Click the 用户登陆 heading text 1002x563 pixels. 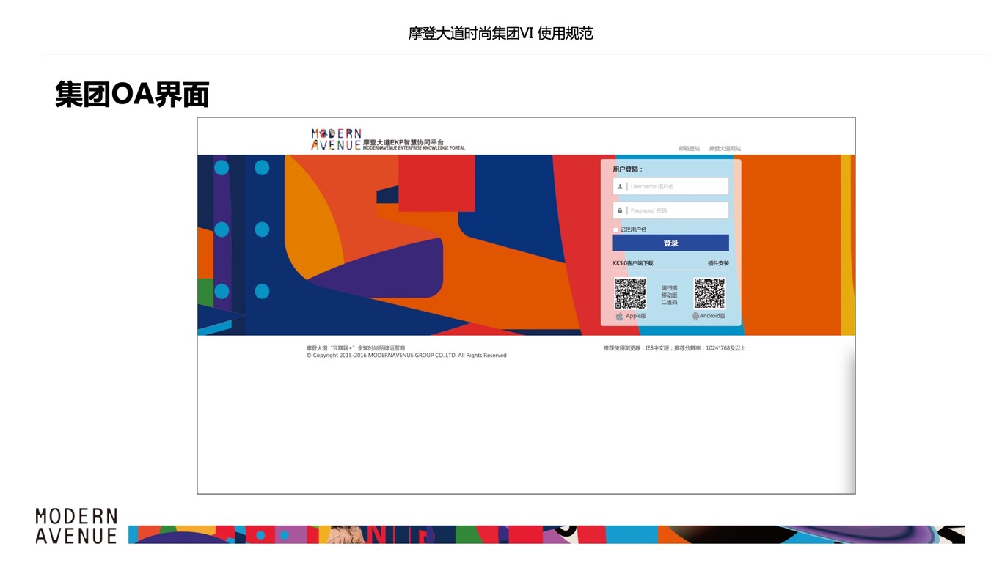(x=628, y=169)
